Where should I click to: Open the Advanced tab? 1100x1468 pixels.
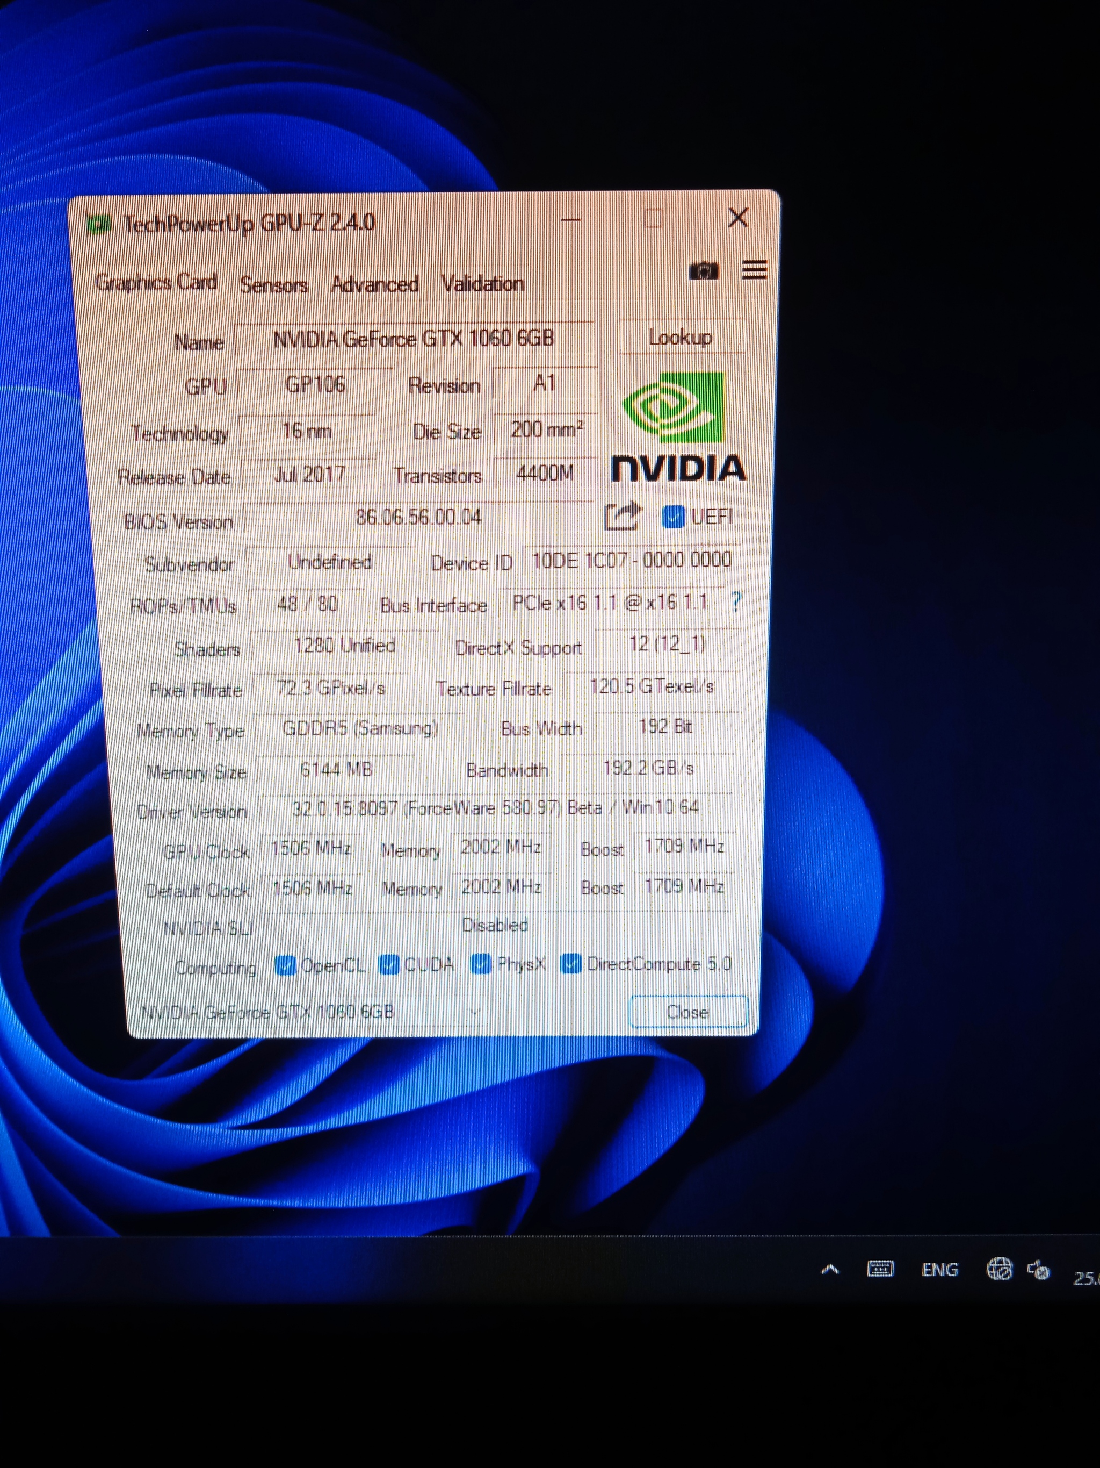click(x=374, y=284)
